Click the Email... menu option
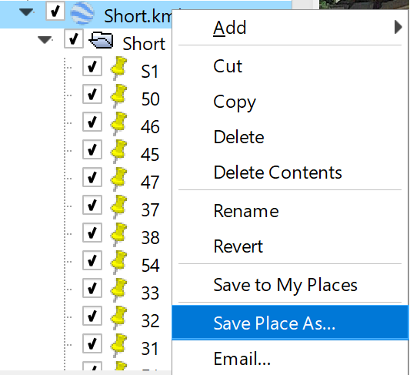The image size is (410, 375). tap(242, 359)
